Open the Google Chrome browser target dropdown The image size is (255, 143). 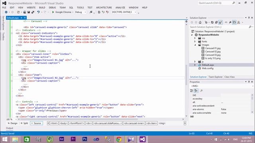(73, 12)
